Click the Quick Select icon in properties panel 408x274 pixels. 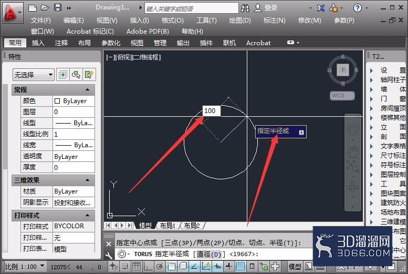tap(89, 75)
